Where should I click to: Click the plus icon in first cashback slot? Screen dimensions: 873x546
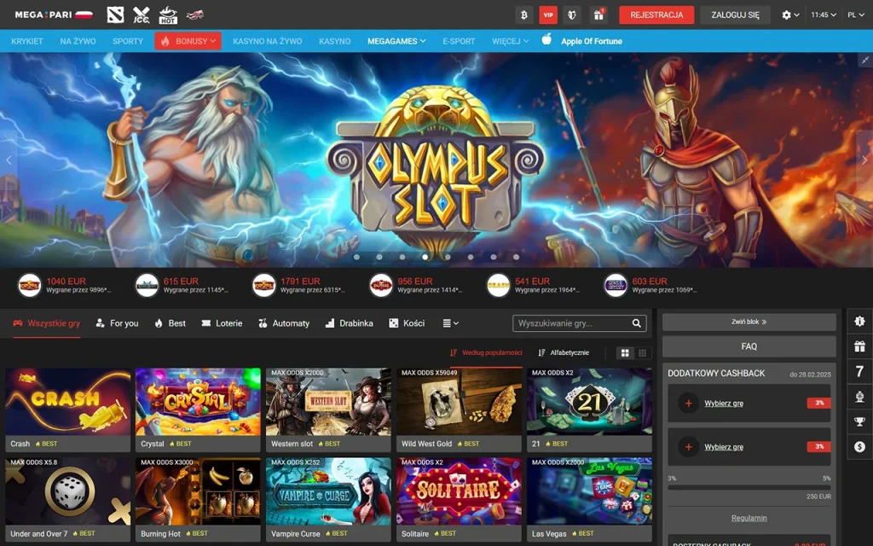688,403
